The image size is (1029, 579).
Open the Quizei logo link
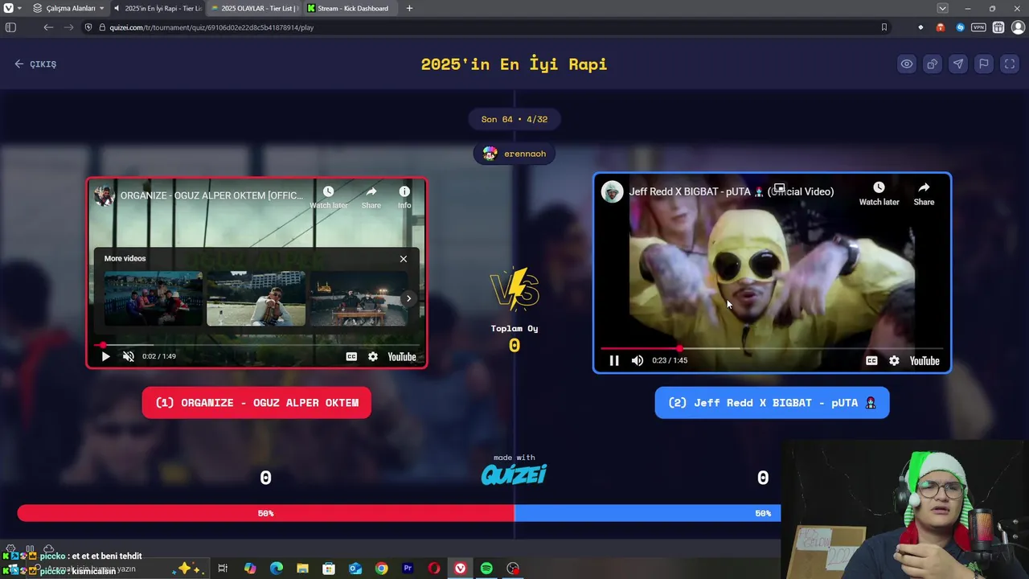tap(514, 474)
